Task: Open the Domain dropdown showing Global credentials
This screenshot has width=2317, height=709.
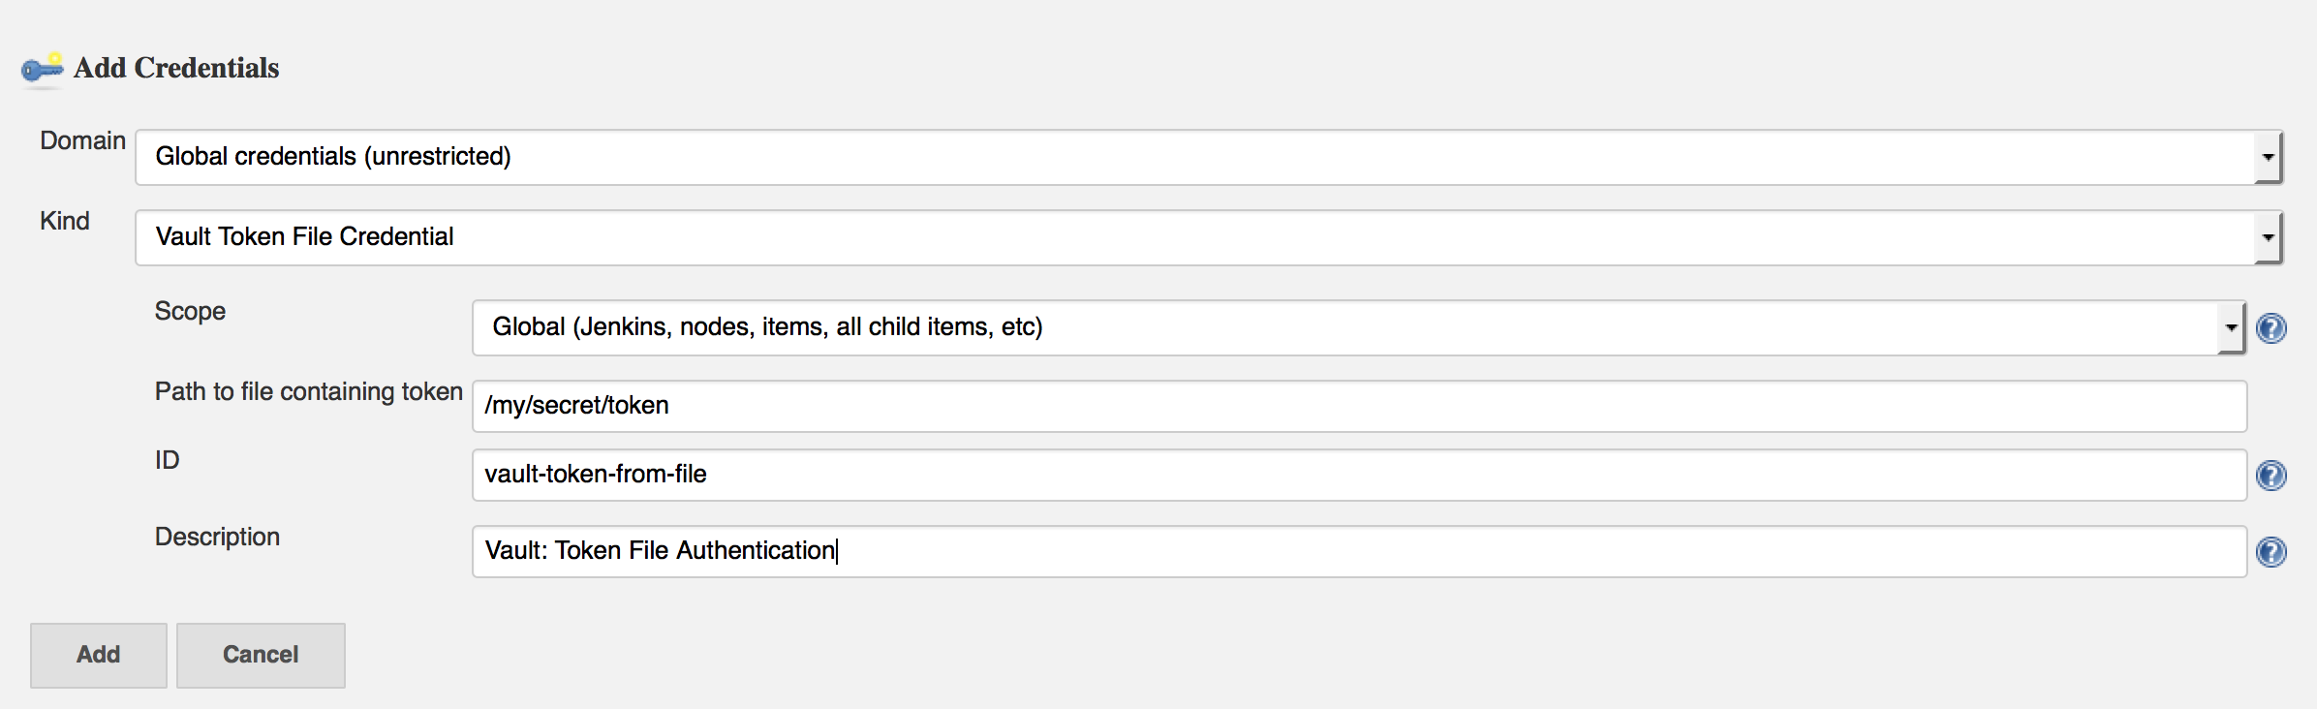Action: 1209,157
